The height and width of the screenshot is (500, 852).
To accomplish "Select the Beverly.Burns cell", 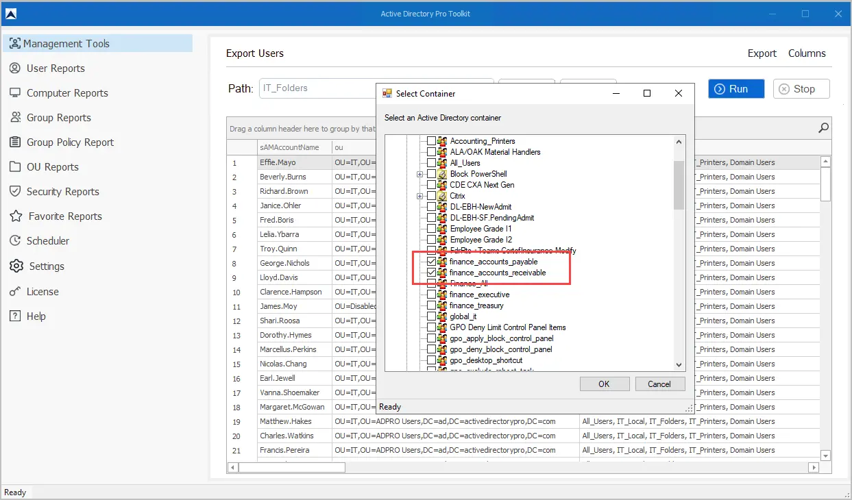I will 293,177.
